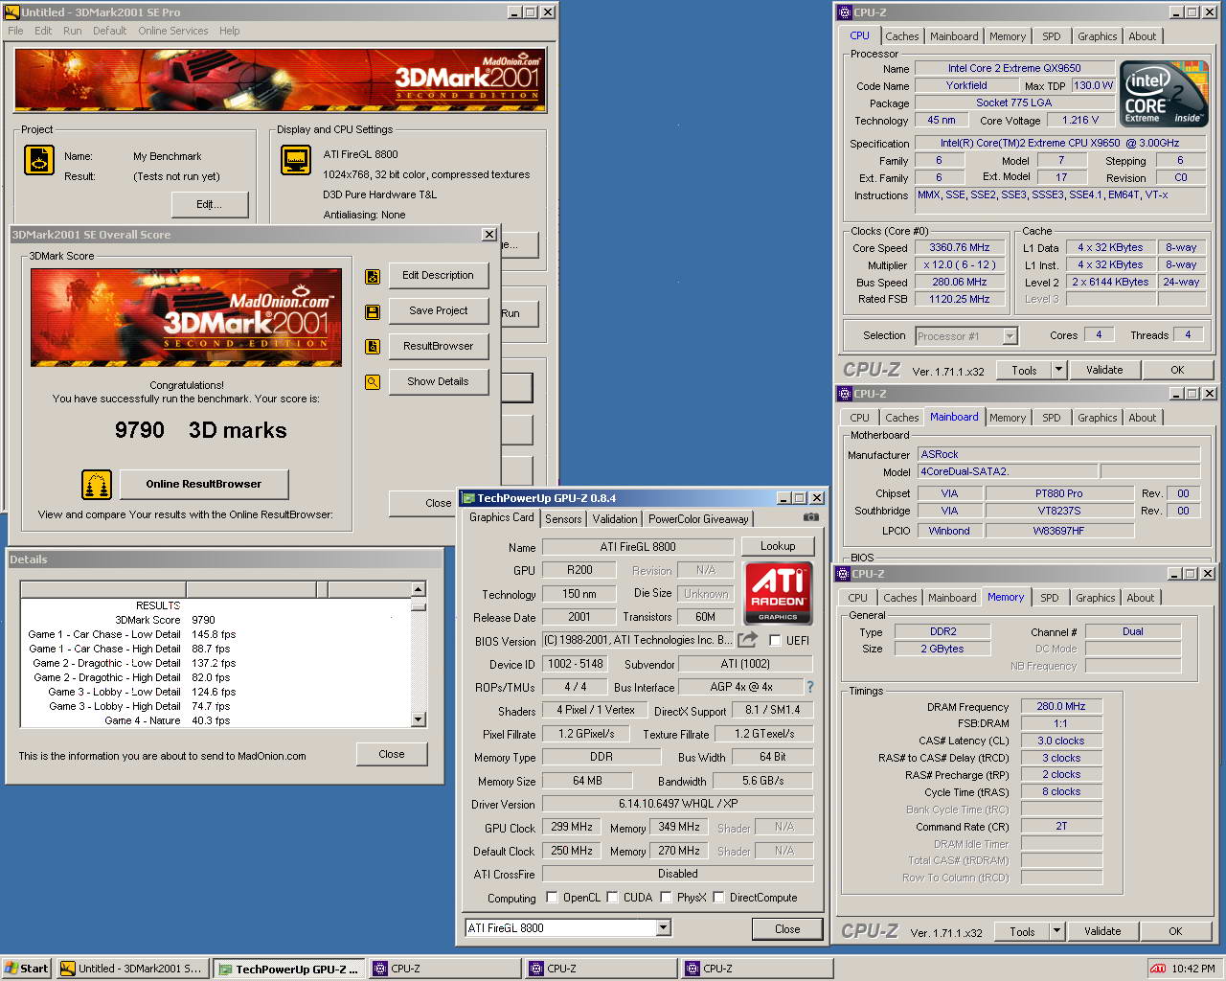Open Tools dropdown arrow in bottom CPU-Z window
1226x981 pixels.
pos(1056,931)
